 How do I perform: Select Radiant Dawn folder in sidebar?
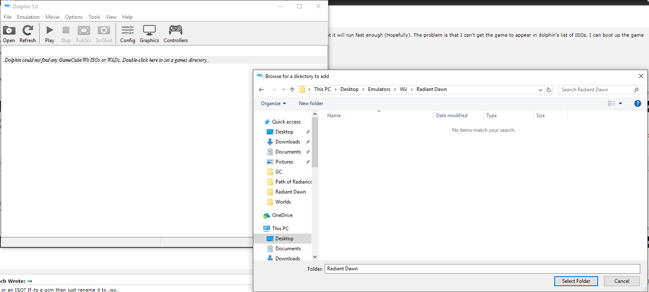click(290, 192)
